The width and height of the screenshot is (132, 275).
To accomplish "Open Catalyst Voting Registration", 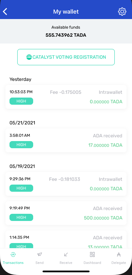I will tap(66, 57).
